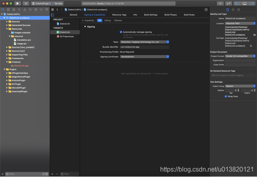Hide the navigator panel
The width and height of the screenshot is (257, 177).
pyautogui.click(x=237, y=4)
